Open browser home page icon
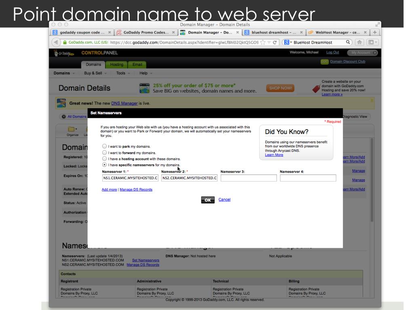 [359, 42]
